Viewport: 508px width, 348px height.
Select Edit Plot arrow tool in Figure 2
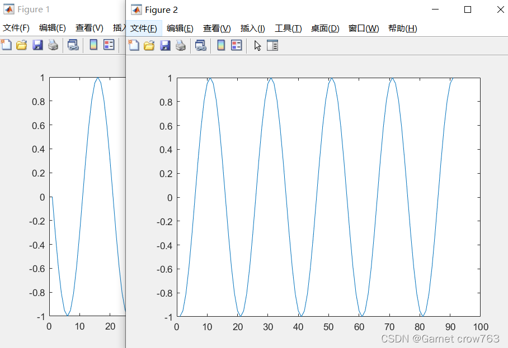coord(257,46)
